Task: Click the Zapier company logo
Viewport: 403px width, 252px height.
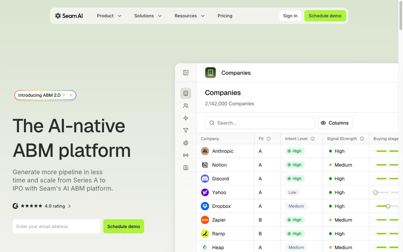Action: coord(205,220)
